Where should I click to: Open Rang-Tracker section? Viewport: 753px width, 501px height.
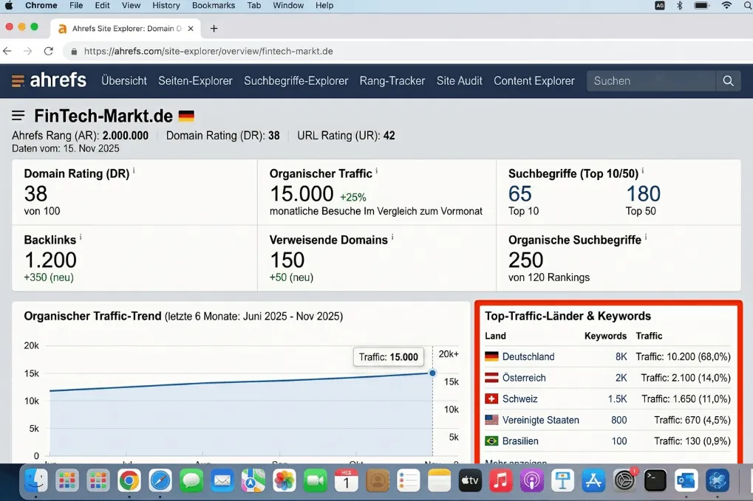(x=392, y=81)
